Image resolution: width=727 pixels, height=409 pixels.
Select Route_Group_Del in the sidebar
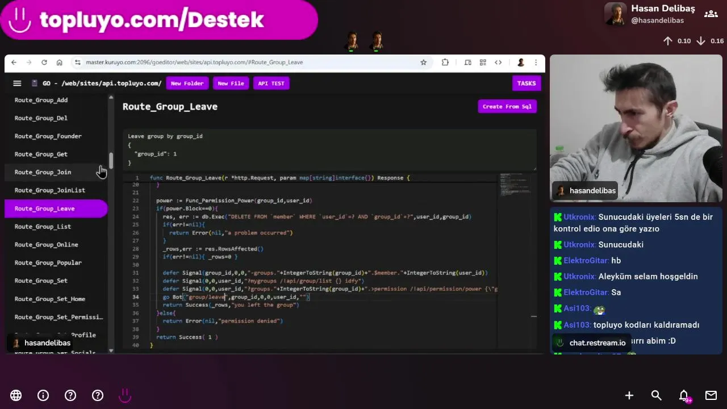(x=56, y=118)
